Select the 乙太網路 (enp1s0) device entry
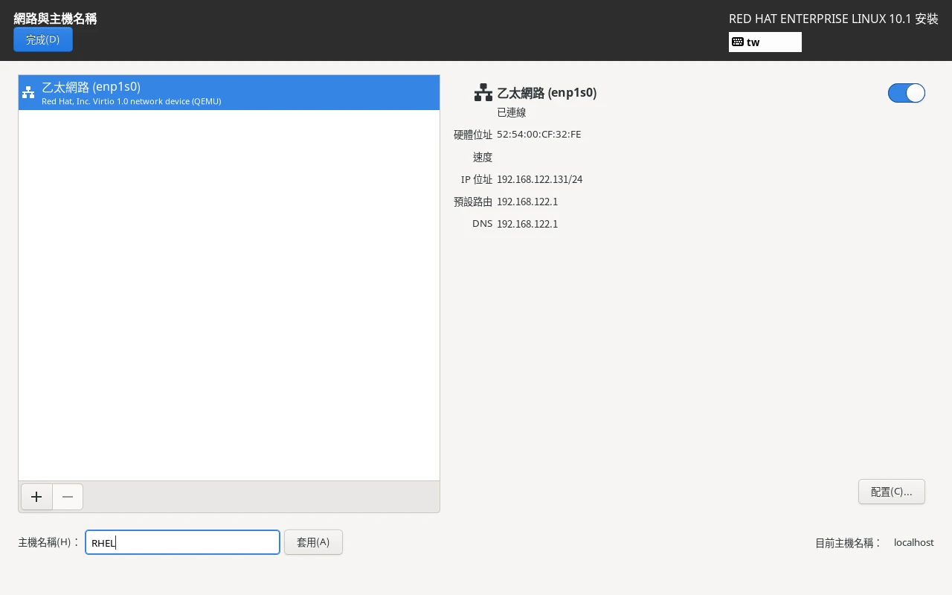This screenshot has width=952, height=595. pos(228,92)
